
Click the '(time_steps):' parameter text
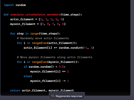(x=71, y=15)
